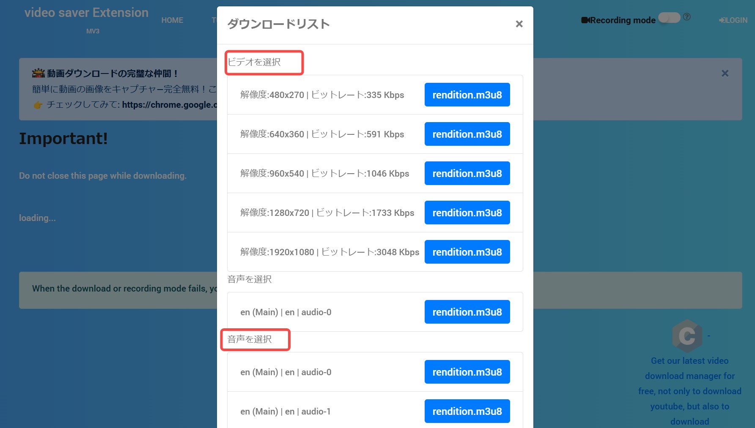Image resolution: width=755 pixels, height=428 pixels.
Task: Select the 解像度:960x540 row text
Action: point(324,173)
